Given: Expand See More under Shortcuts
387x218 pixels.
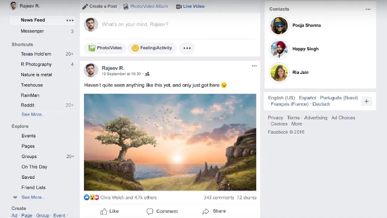Looking at the screenshot, I should click(33, 114).
